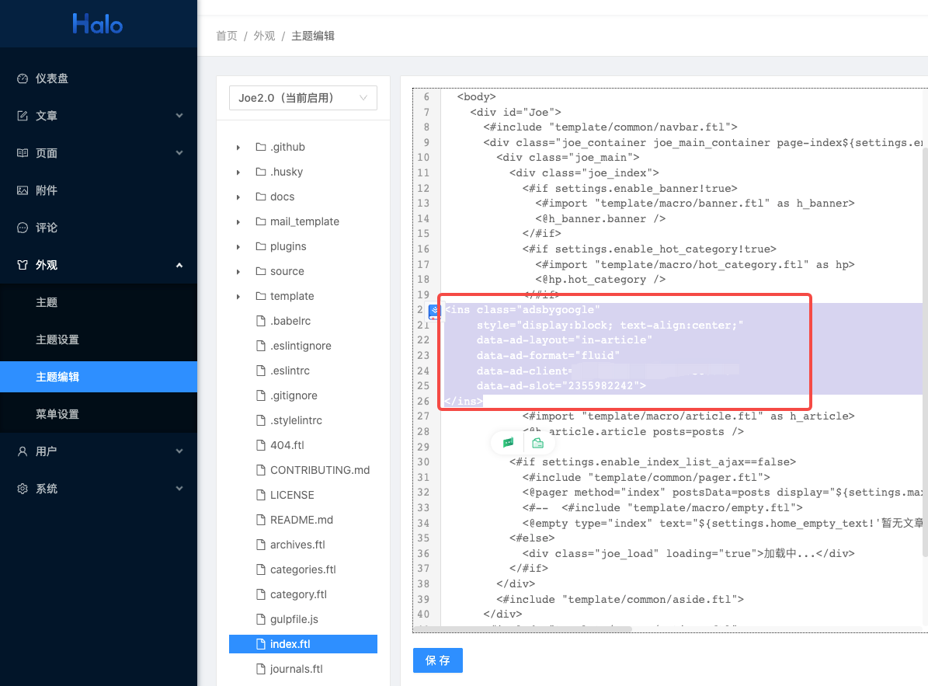
Task: Click the 附件 attachments image icon
Action: click(x=23, y=190)
